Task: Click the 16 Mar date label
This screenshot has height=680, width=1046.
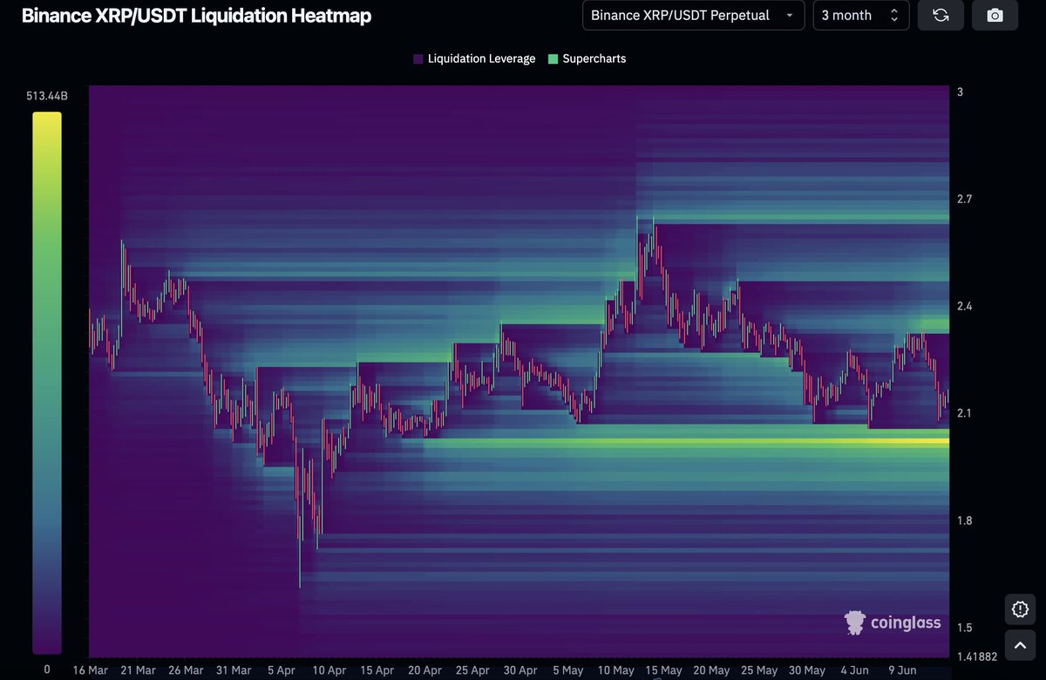Action: click(x=90, y=670)
